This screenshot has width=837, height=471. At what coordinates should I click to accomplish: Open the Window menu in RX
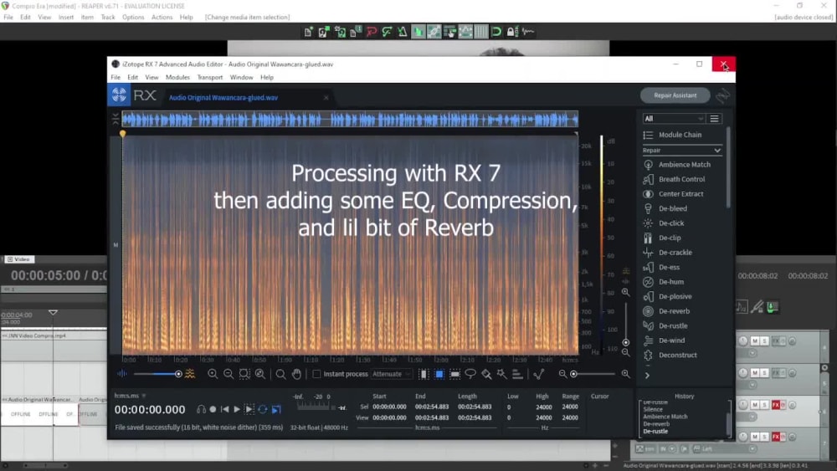tap(241, 77)
